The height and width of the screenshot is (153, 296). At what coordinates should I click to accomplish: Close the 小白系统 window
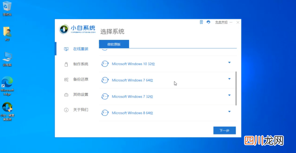[238, 22]
